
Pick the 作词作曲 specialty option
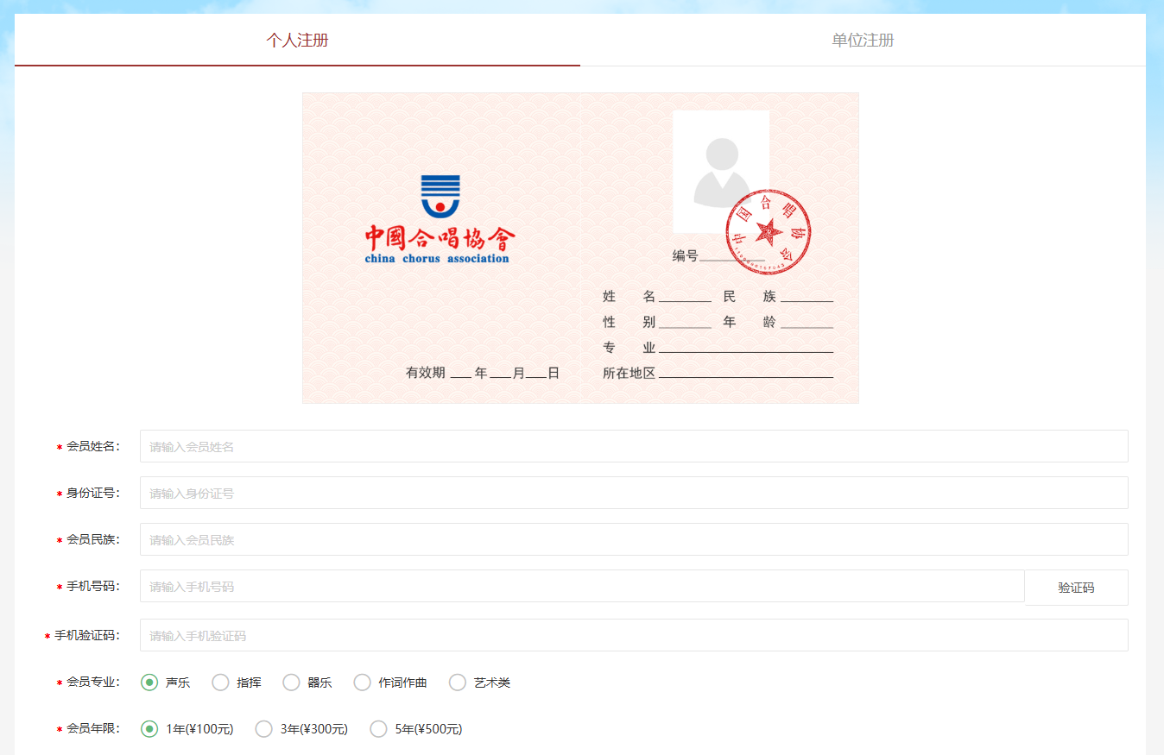tap(363, 683)
